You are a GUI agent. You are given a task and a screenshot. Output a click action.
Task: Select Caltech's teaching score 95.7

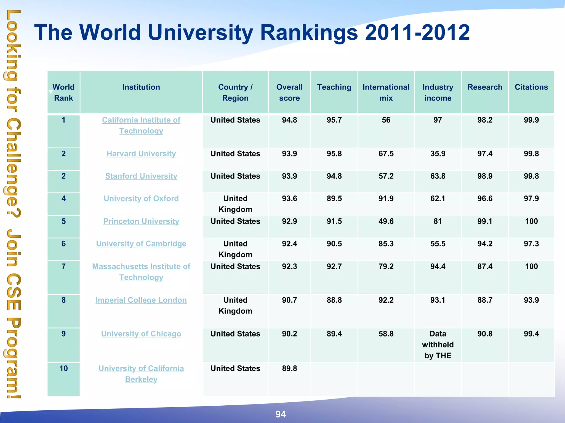(x=334, y=120)
